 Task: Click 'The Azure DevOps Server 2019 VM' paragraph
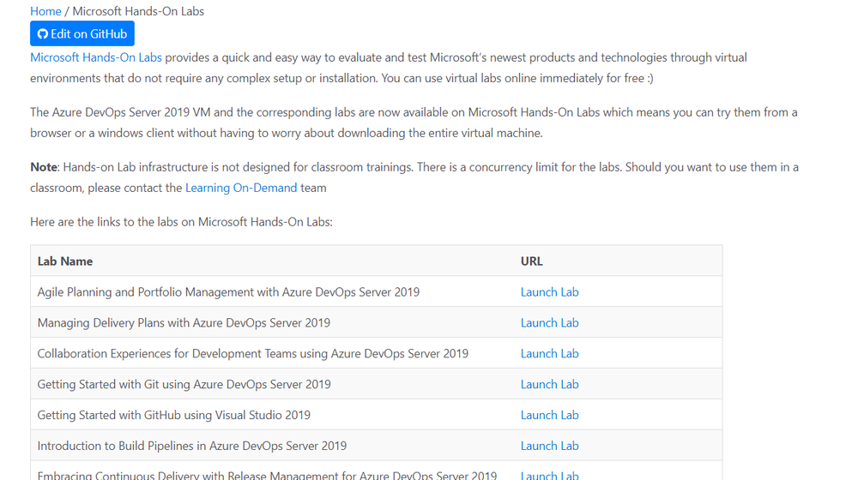point(414,123)
